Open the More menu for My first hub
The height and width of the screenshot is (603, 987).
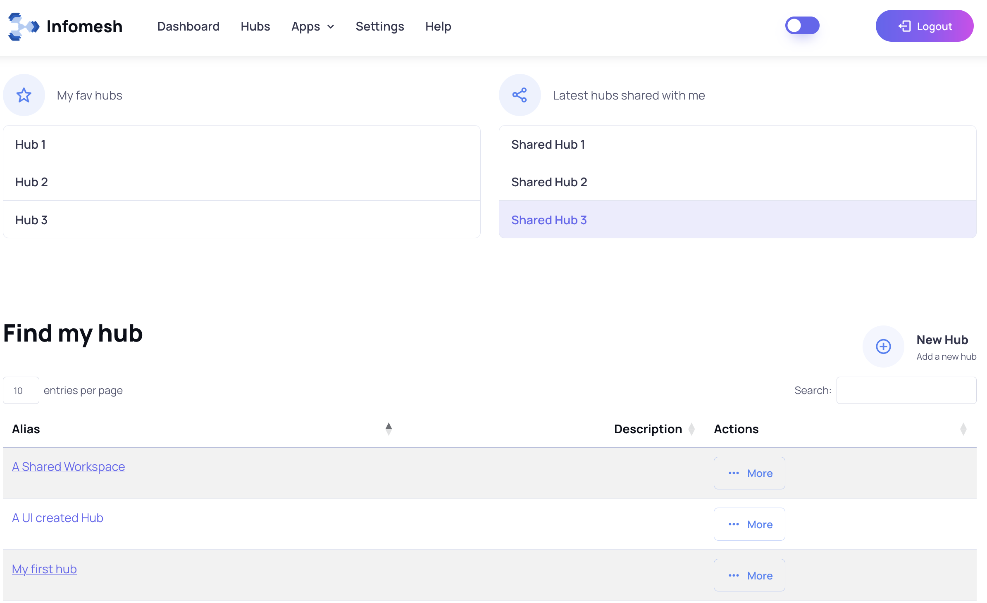[x=749, y=575]
